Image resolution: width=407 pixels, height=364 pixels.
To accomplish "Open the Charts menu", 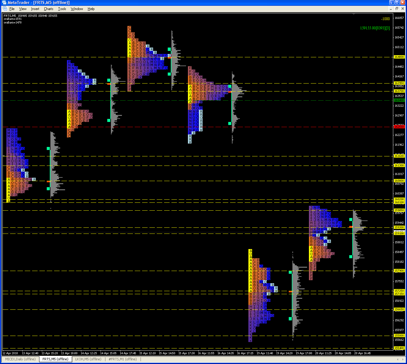I will [49, 9].
